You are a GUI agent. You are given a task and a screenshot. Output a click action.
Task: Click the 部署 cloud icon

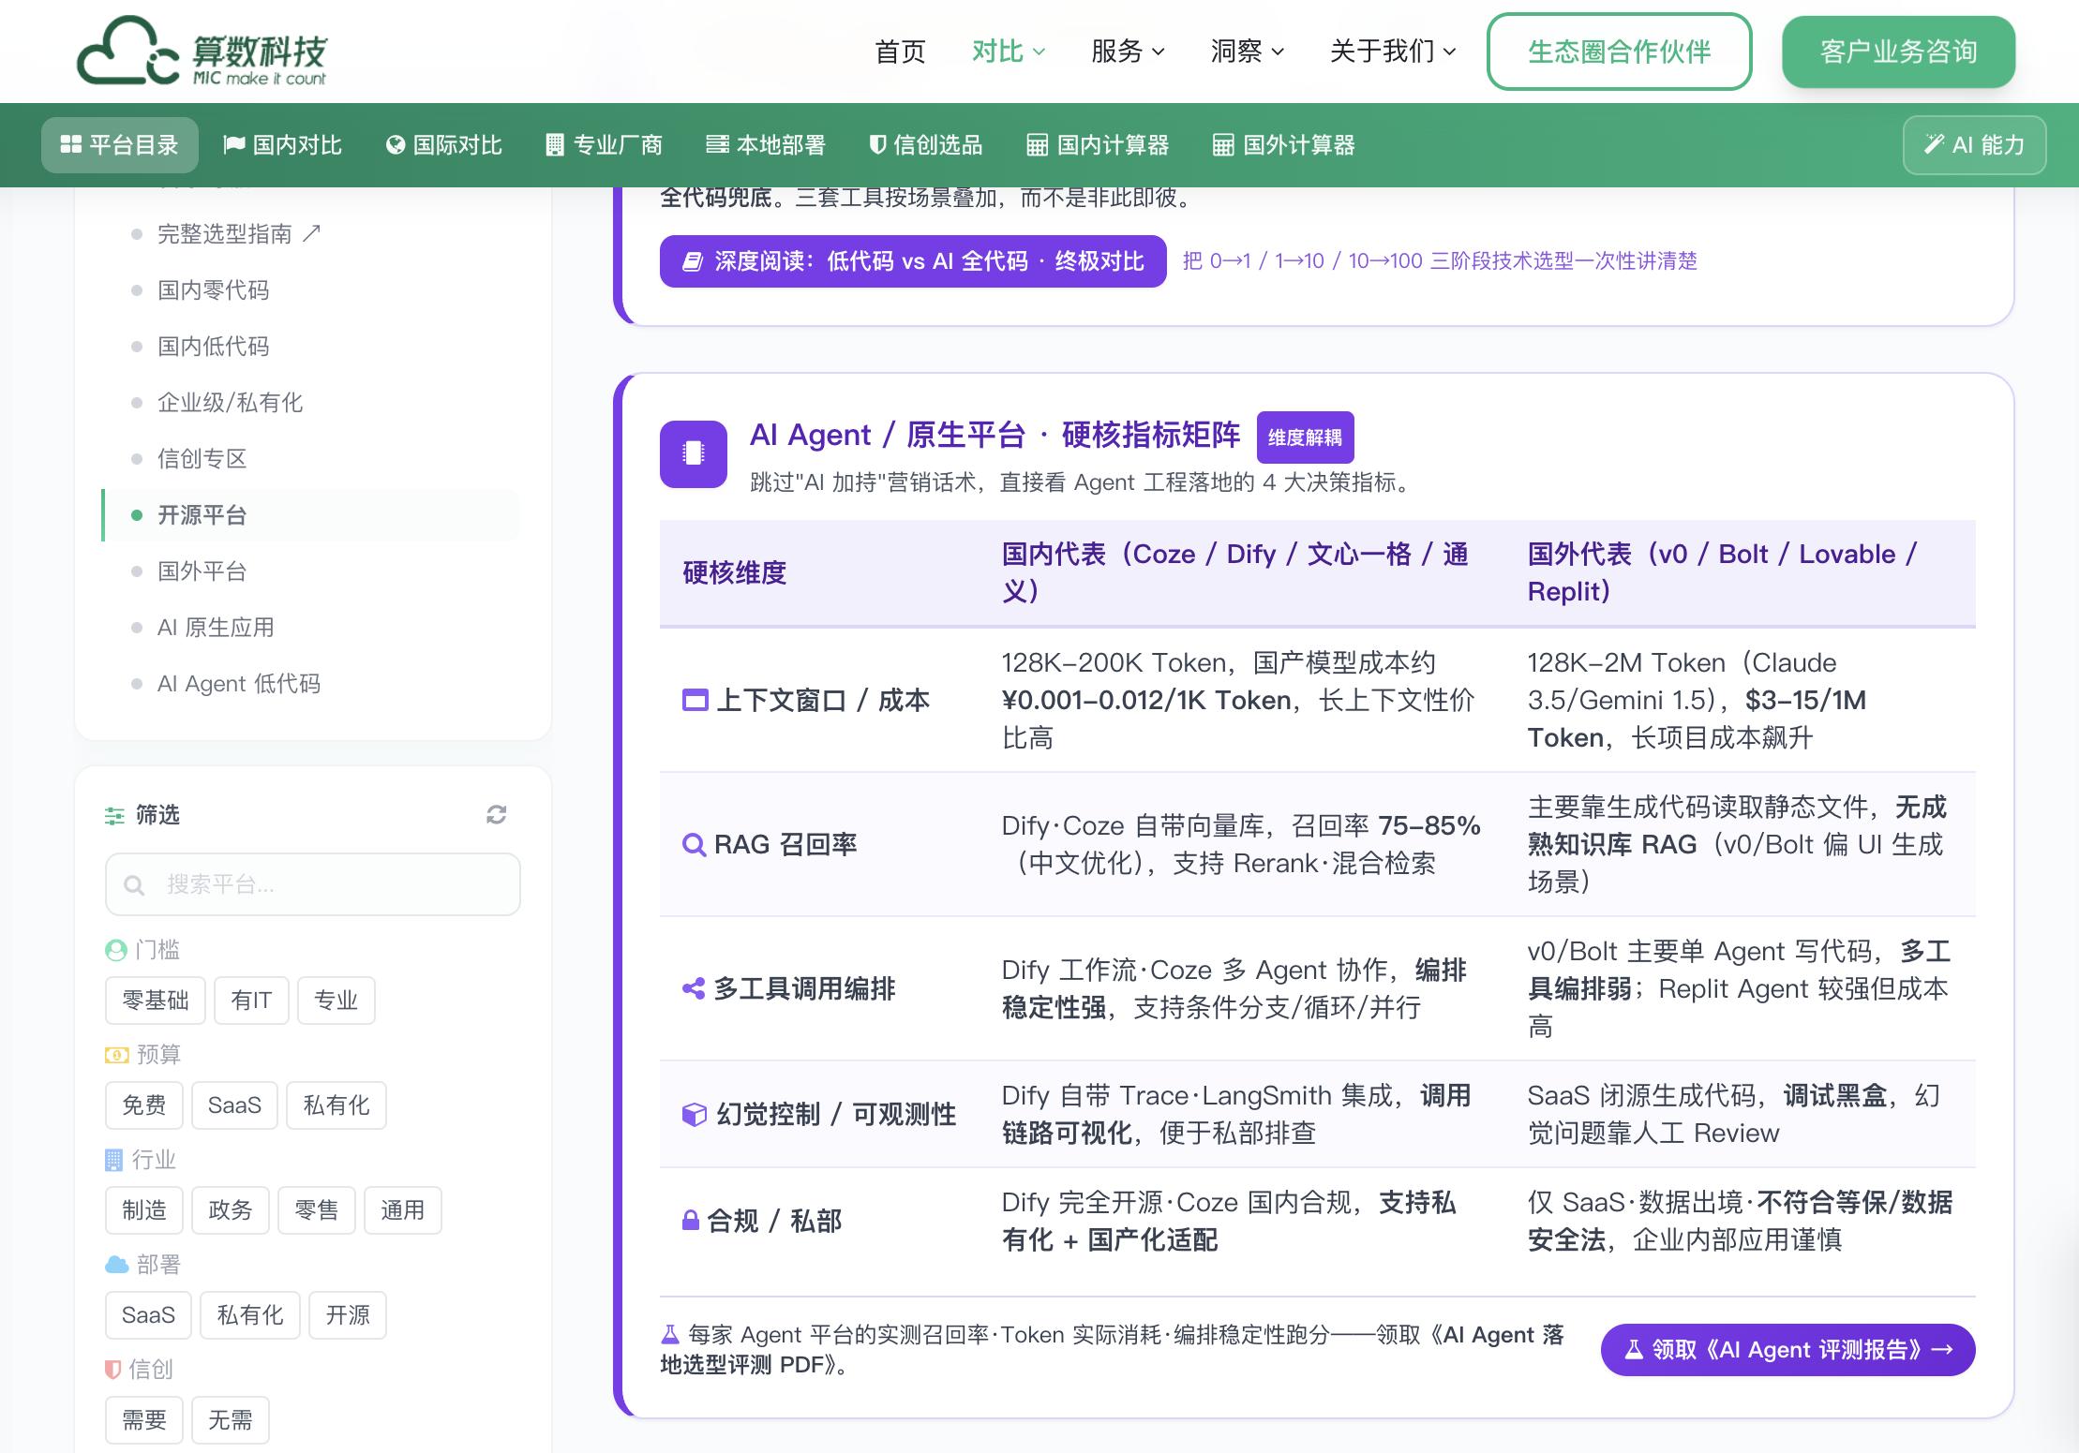tap(117, 1265)
